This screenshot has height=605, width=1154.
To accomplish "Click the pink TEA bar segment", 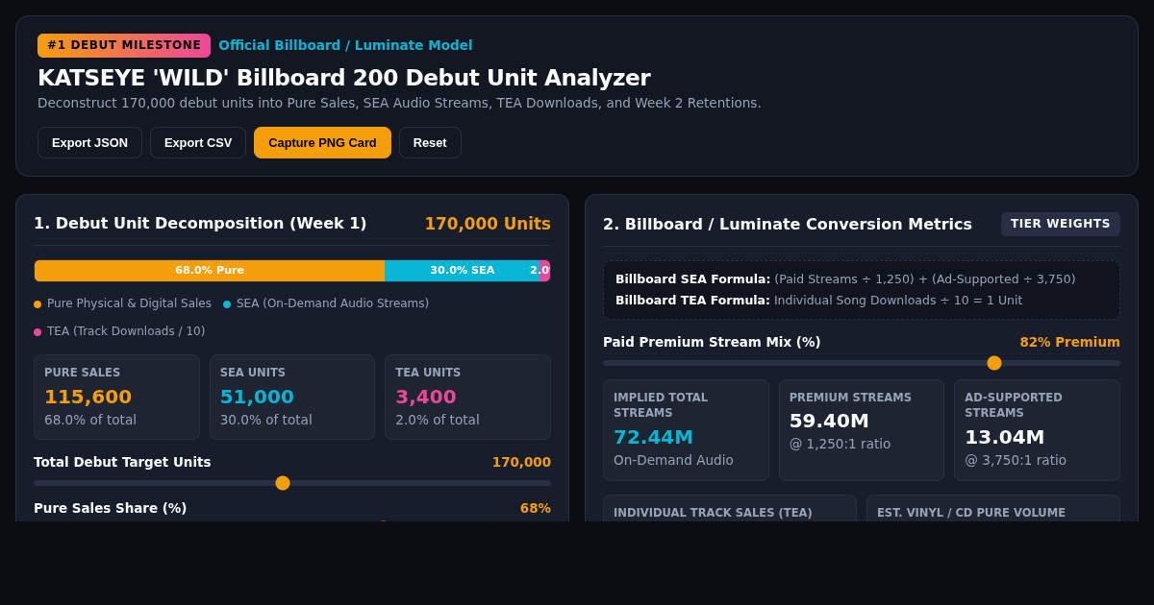I will tap(544, 271).
